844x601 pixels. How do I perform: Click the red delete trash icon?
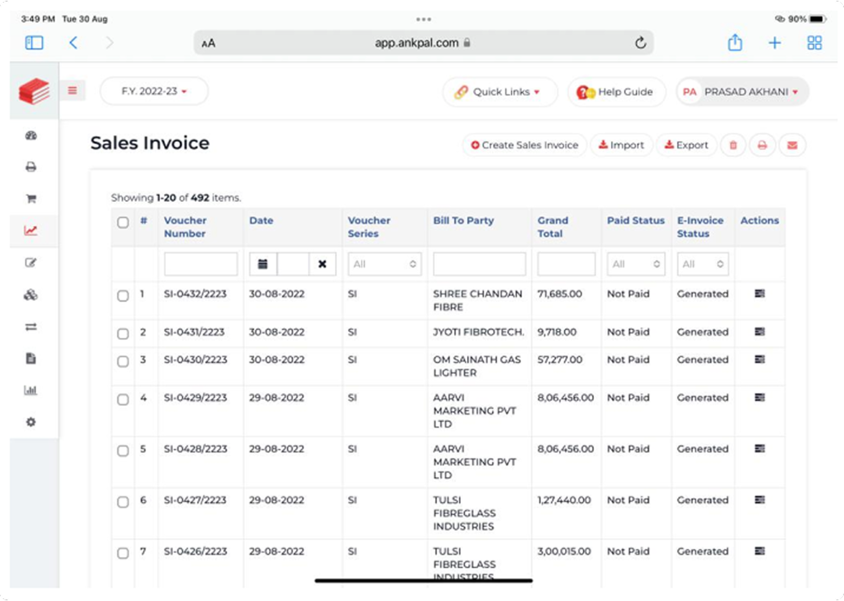point(733,145)
